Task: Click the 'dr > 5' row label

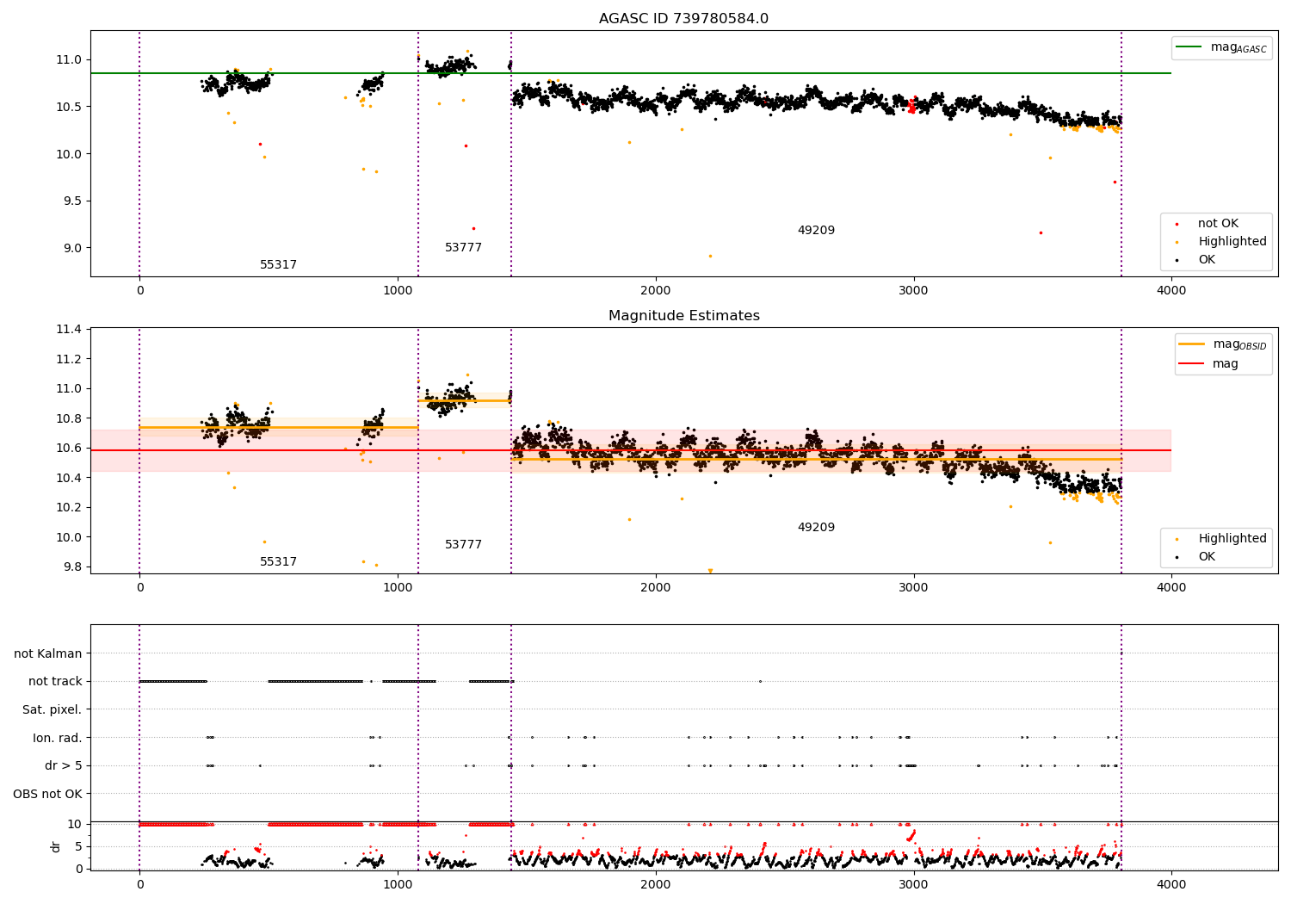Action: (x=64, y=766)
